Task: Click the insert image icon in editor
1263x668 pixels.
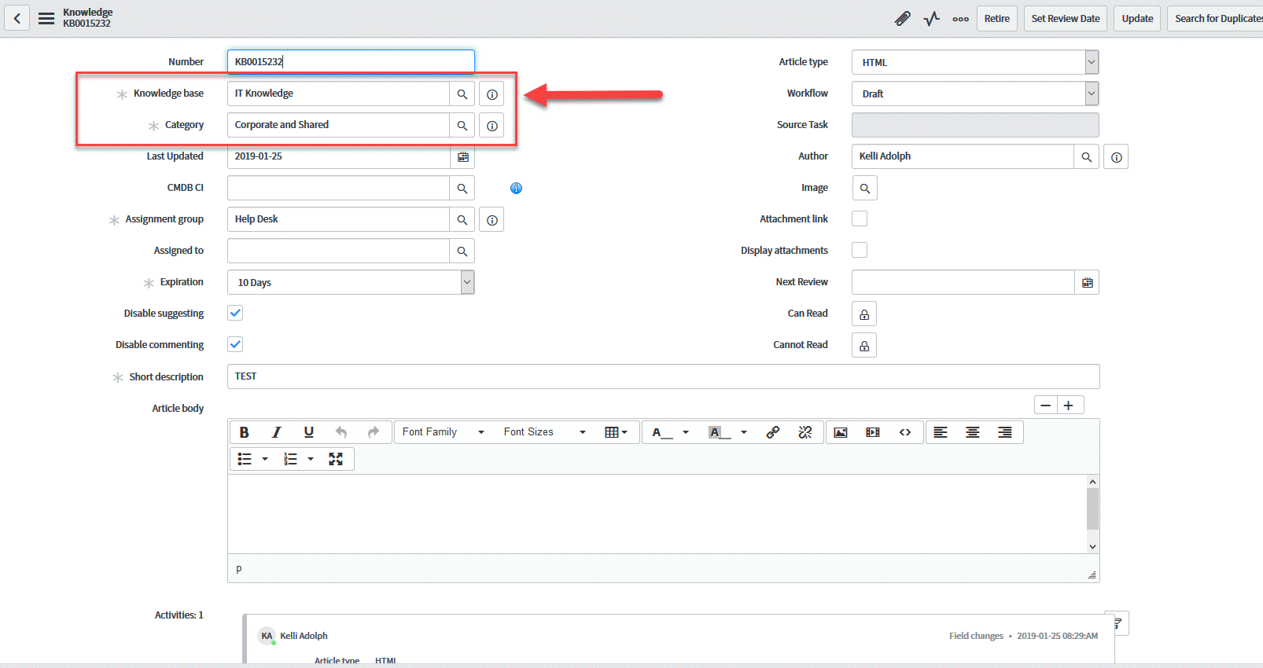Action: click(x=841, y=432)
